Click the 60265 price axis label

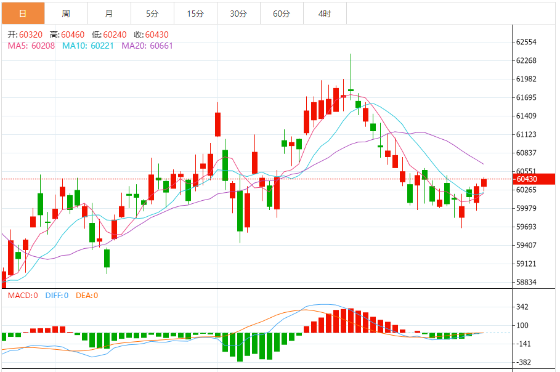point(527,190)
